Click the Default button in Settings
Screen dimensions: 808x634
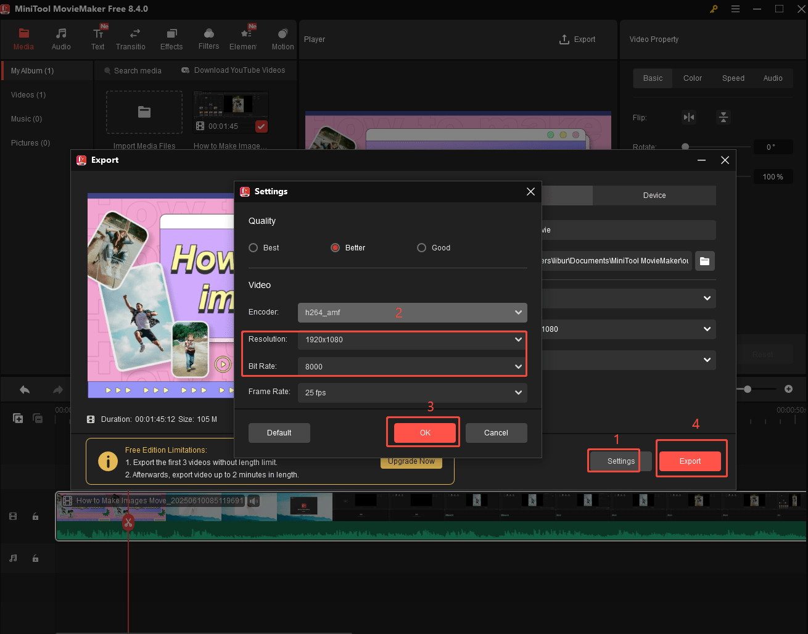pos(279,432)
